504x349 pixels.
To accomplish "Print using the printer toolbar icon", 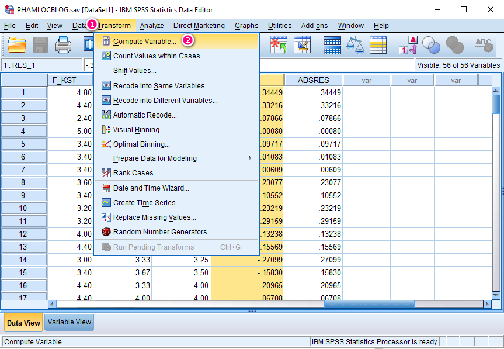I will [x=63, y=44].
